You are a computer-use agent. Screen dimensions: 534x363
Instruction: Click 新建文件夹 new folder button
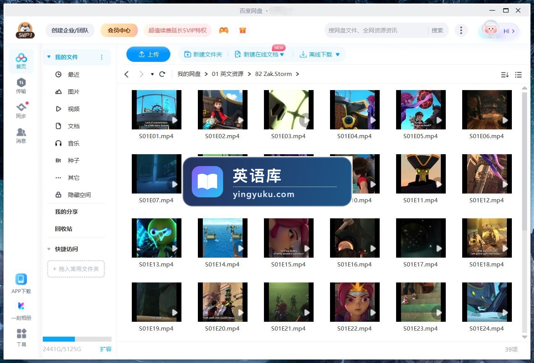(x=203, y=55)
